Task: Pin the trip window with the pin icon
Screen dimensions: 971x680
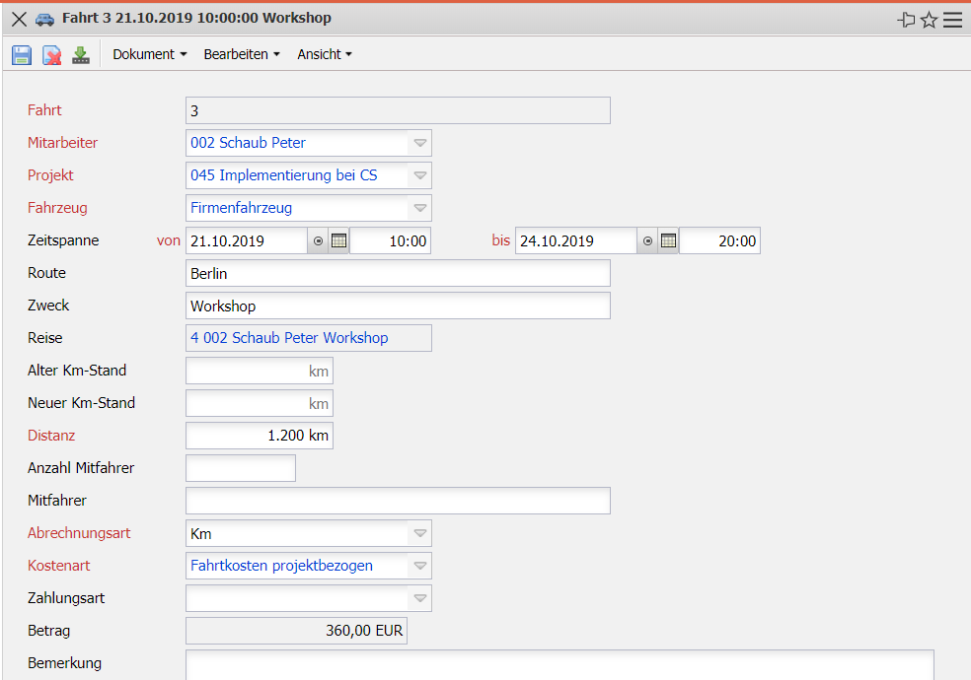Action: point(906,20)
